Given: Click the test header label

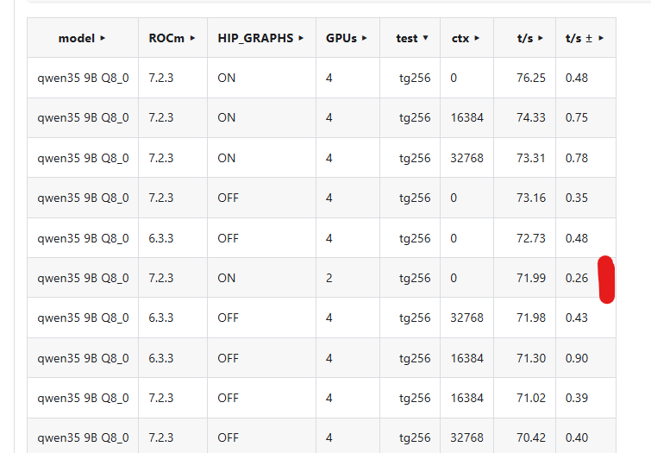Looking at the screenshot, I should [406, 38].
